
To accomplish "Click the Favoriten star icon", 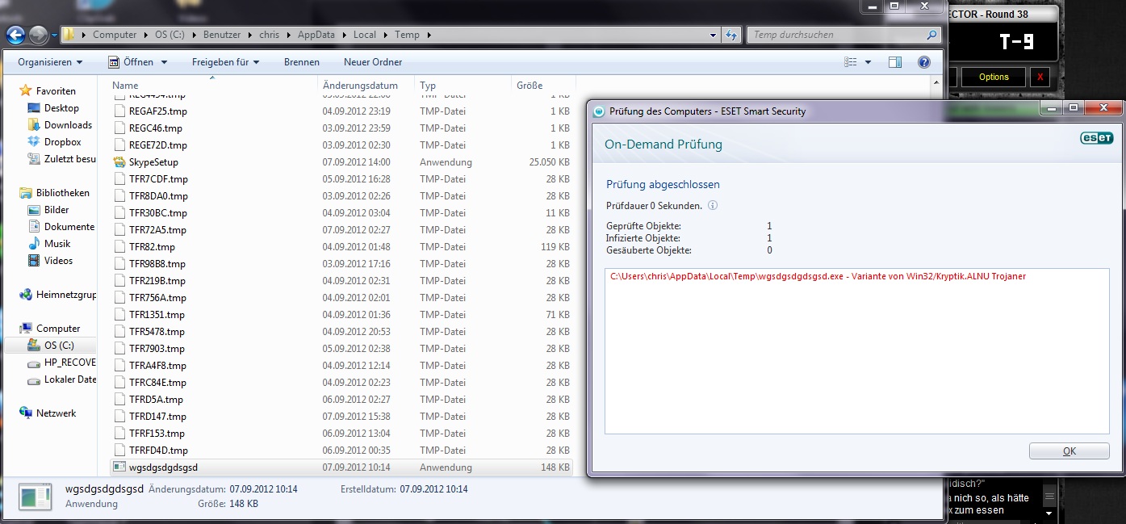I will [26, 90].
